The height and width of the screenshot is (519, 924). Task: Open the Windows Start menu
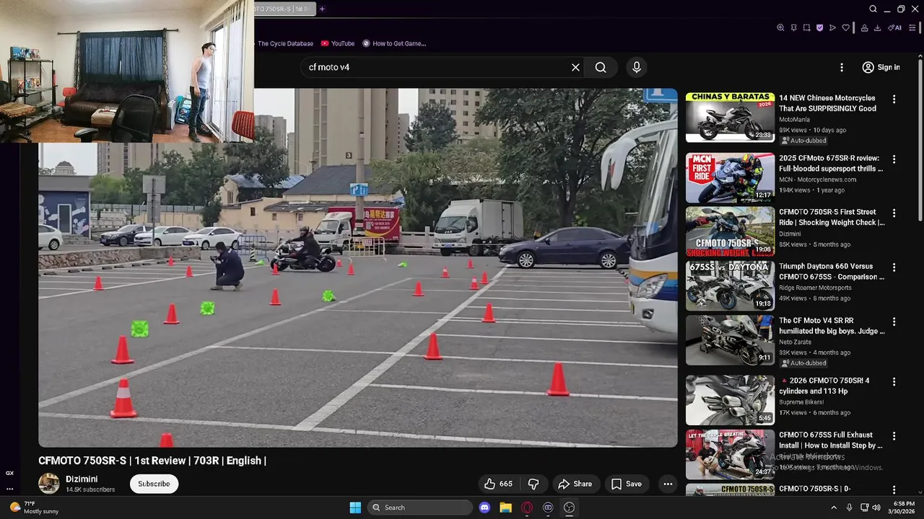point(355,507)
